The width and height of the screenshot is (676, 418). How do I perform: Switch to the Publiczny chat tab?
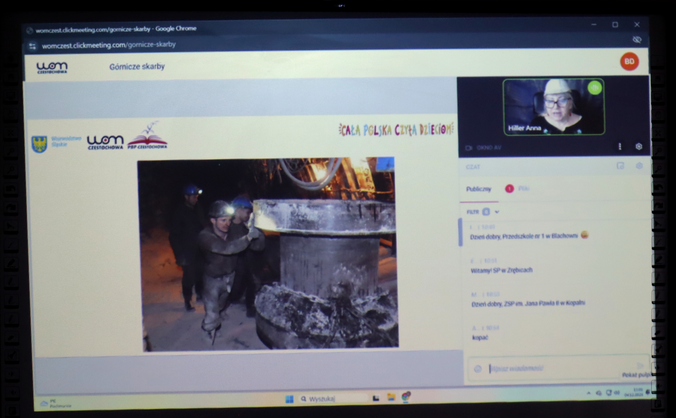tap(479, 189)
